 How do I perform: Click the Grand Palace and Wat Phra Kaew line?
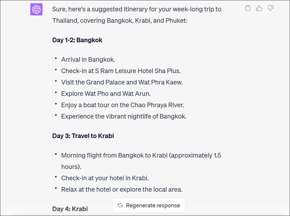tap(122, 82)
